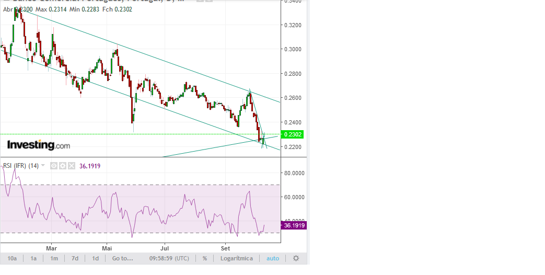The width and height of the screenshot is (545, 275).
Task: Click the Set label on time axis
Action: point(226,248)
